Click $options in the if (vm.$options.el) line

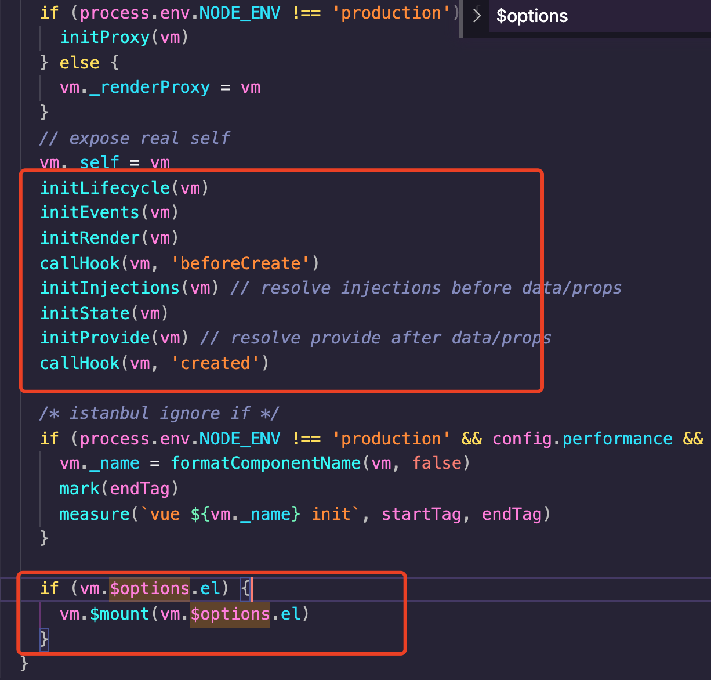pyautogui.click(x=150, y=588)
